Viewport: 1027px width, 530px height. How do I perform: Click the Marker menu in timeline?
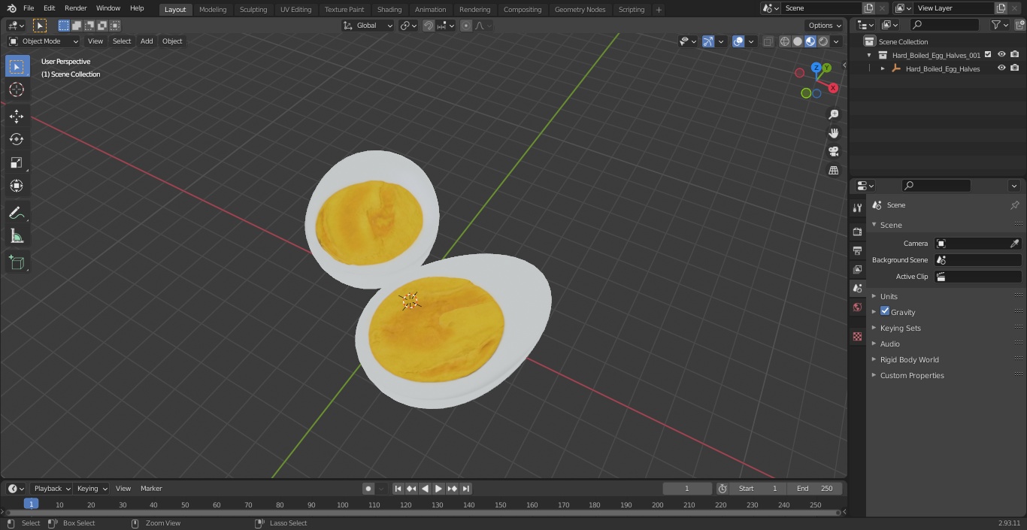(x=151, y=489)
